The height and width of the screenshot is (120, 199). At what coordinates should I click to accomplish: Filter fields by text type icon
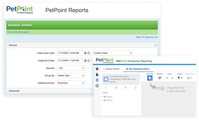click(106, 88)
